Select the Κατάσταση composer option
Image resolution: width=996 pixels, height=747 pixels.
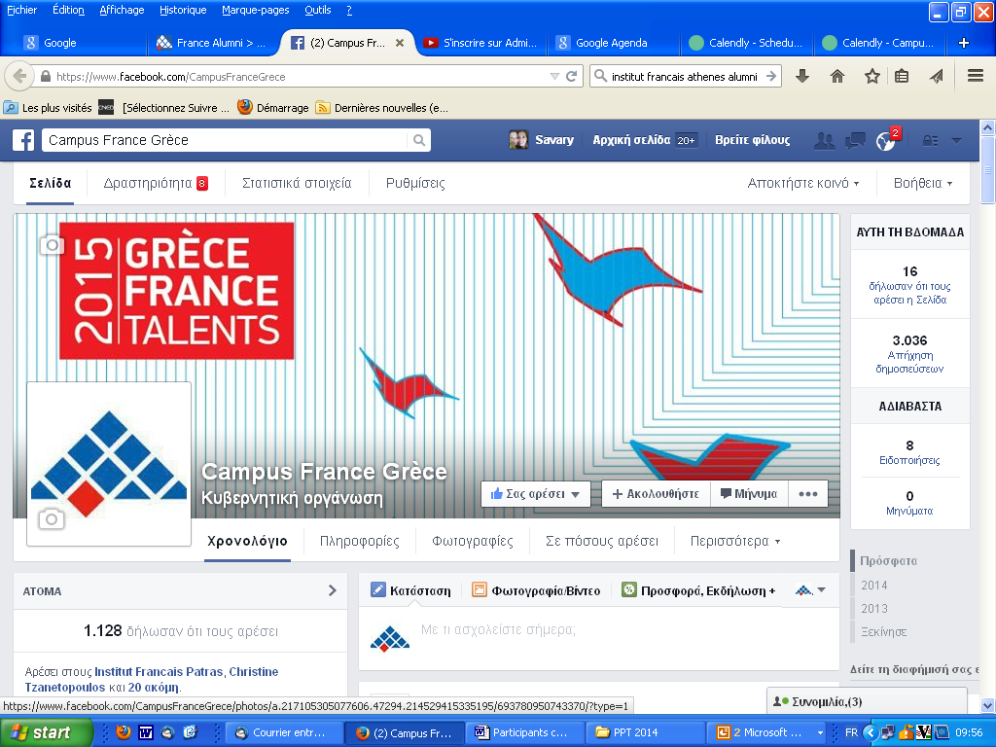(x=411, y=590)
